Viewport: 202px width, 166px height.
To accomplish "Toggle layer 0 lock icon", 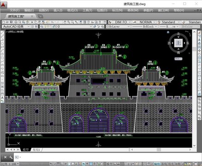I will point(54,27).
